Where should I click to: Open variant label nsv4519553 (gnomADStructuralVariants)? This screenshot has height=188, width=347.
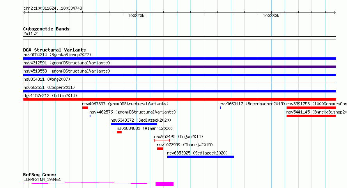pos(67,71)
